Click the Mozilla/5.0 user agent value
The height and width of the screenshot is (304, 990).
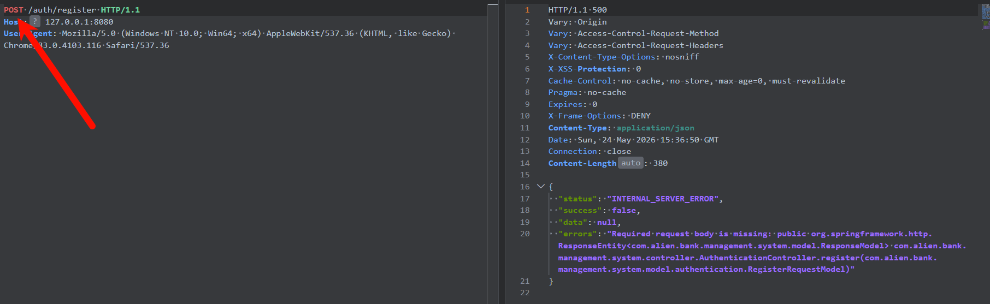pos(89,33)
